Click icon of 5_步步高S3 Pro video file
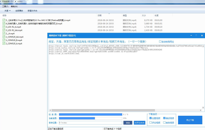 [4, 20]
